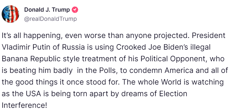Click the red verified checkmark badge
This screenshot has width=237, height=112.
click(75, 10)
